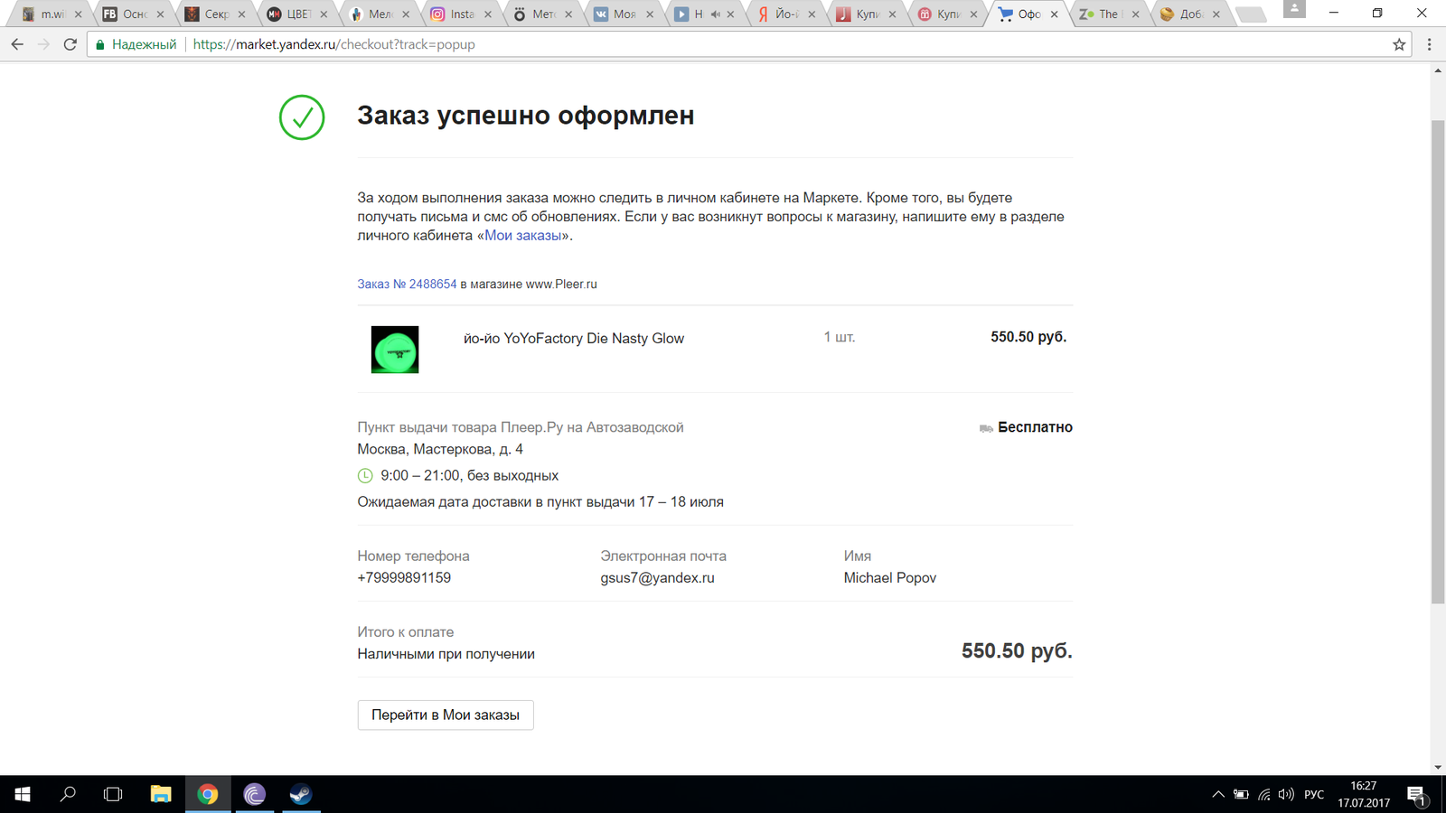Click the Chrome taskbar icon

[208, 794]
